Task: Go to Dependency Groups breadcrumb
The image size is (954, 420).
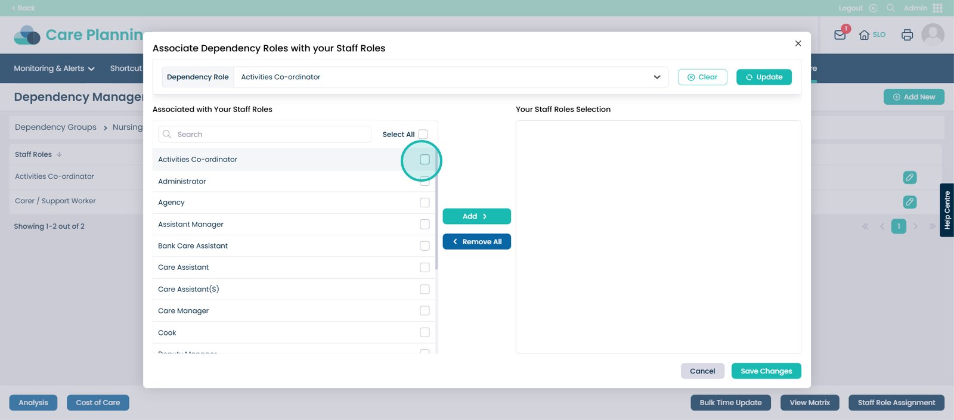Action: click(x=55, y=127)
